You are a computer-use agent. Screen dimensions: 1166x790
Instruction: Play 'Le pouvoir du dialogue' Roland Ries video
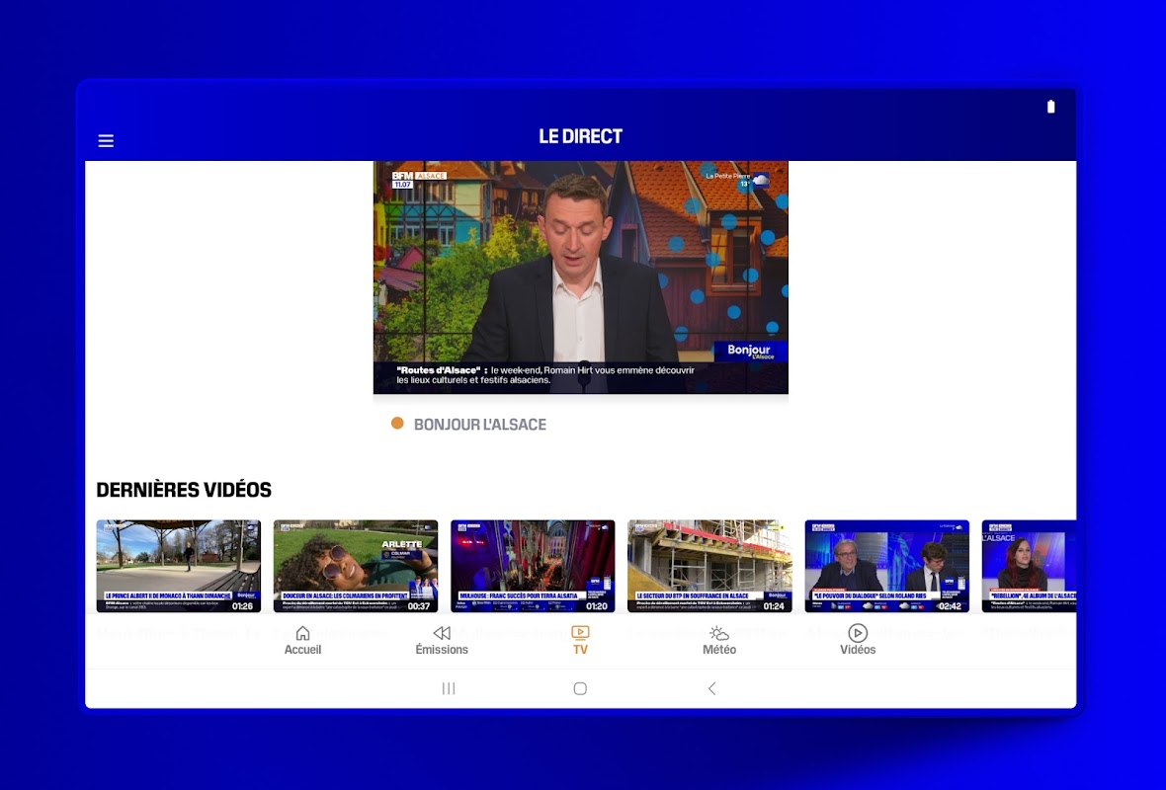pos(887,566)
